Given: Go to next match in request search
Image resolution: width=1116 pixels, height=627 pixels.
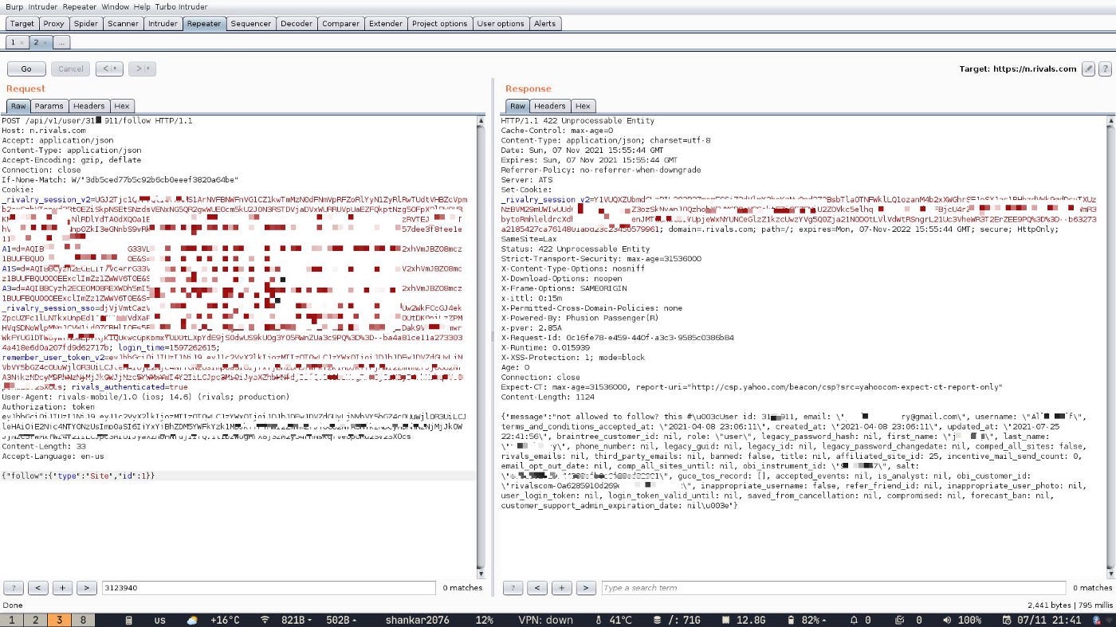Looking at the screenshot, I should click(x=86, y=588).
